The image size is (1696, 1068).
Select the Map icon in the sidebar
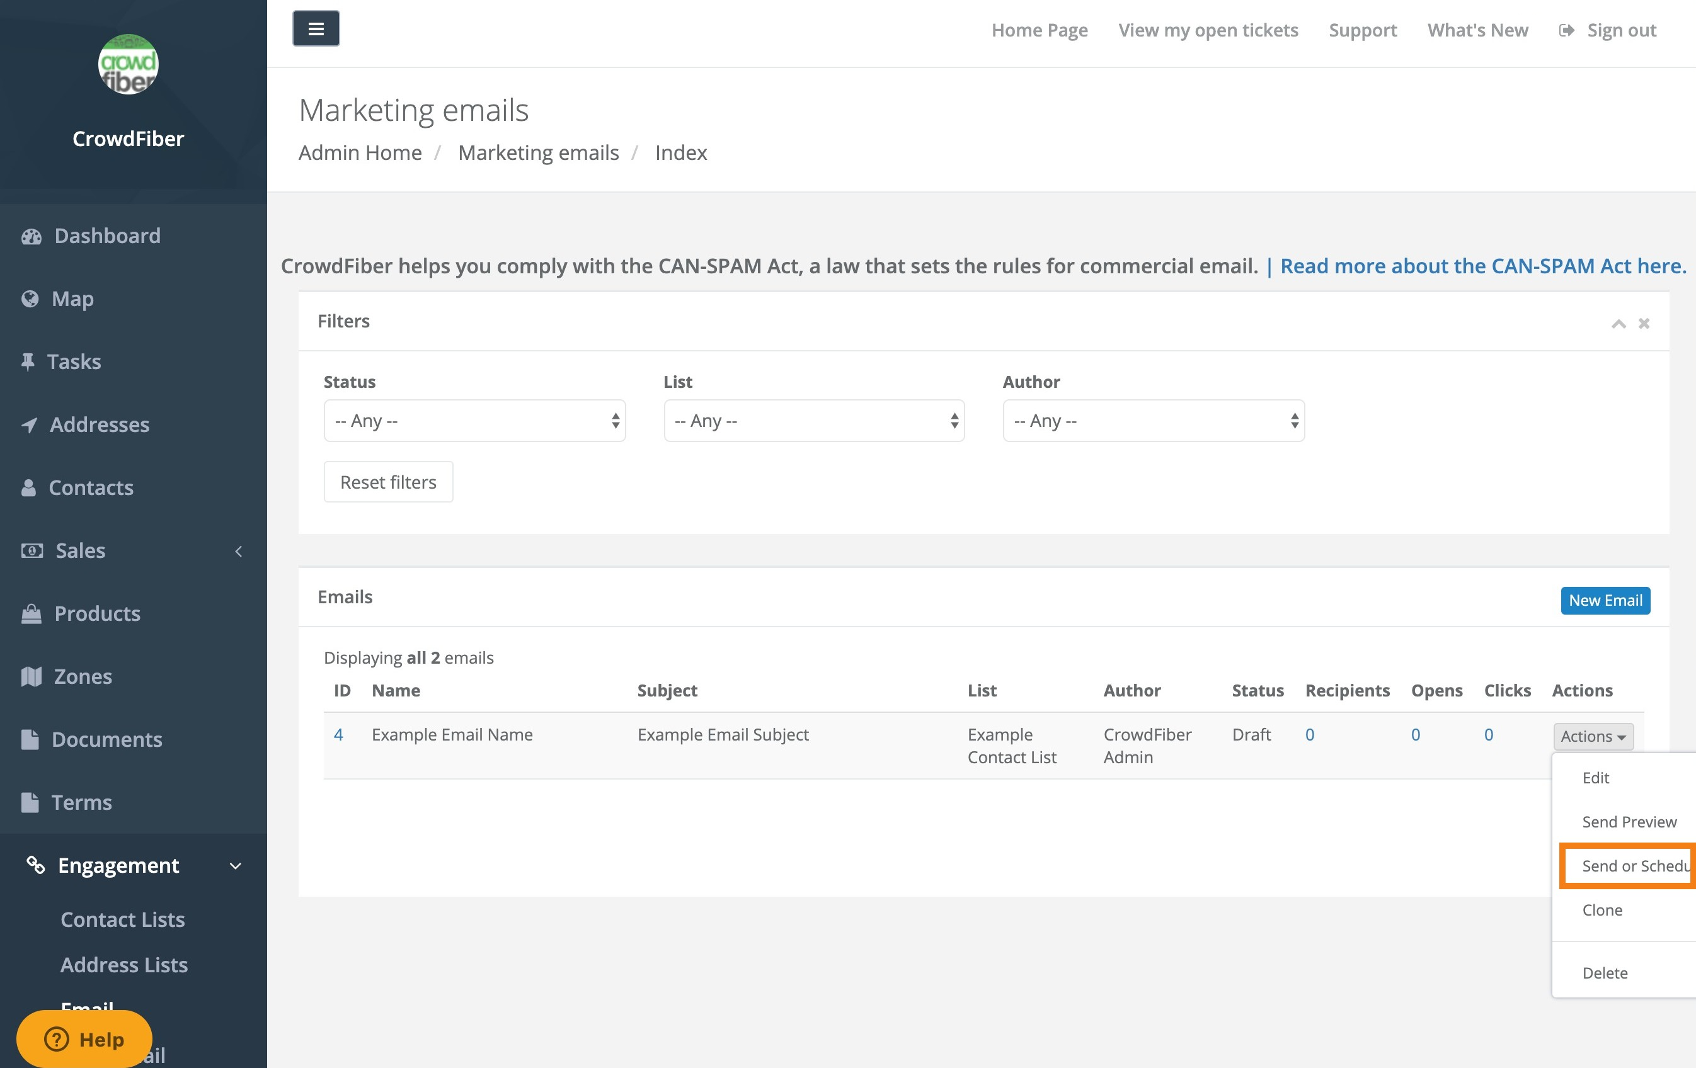pyautogui.click(x=31, y=298)
